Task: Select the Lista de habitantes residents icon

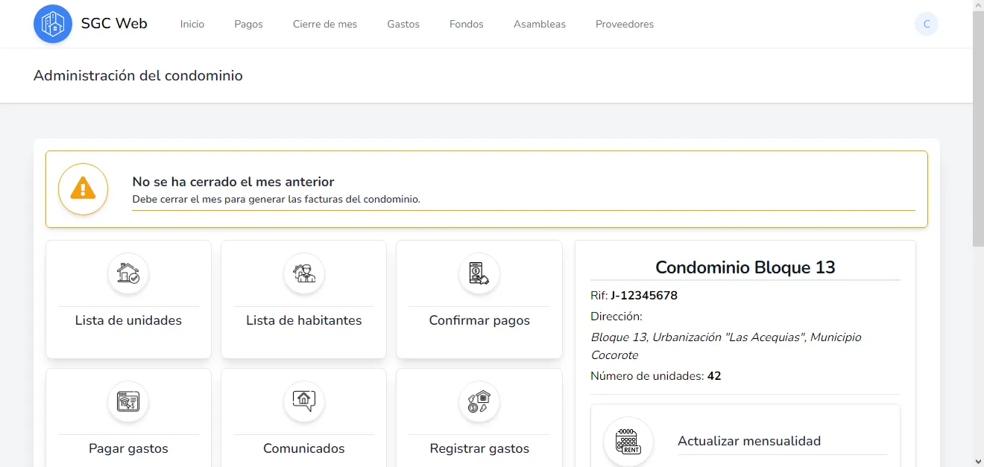Action: (303, 273)
